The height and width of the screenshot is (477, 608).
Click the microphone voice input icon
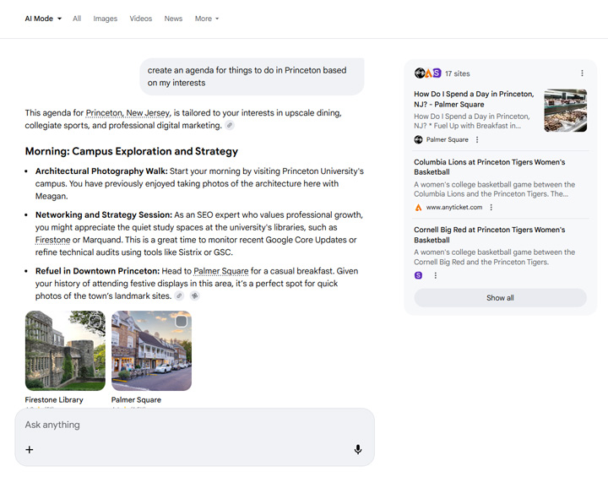pyautogui.click(x=358, y=450)
